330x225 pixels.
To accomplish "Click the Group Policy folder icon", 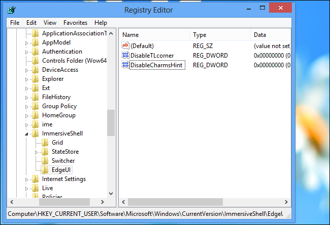I will (36, 106).
